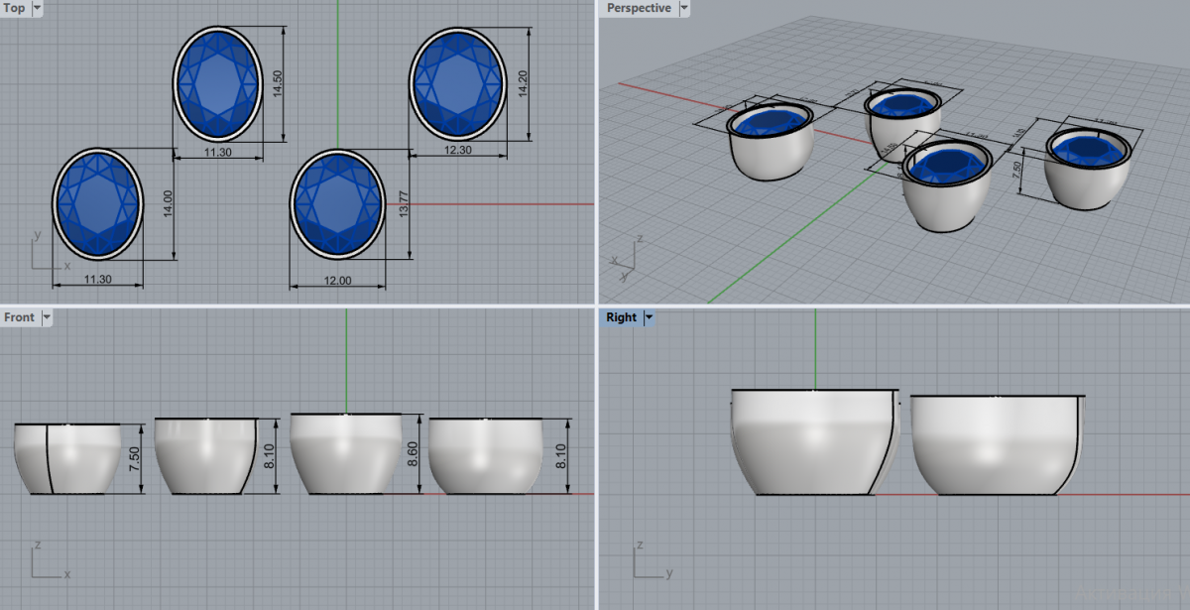Select the 12.30 width dimension in Top view
1190x610 pixels.
coord(457,150)
